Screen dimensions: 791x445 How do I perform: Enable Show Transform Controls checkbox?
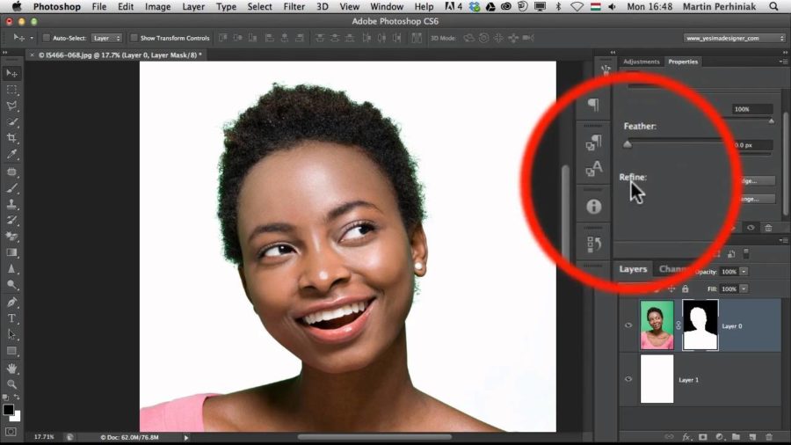point(134,38)
